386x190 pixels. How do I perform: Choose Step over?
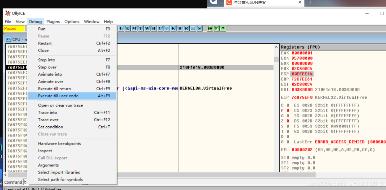pyautogui.click(x=72, y=67)
